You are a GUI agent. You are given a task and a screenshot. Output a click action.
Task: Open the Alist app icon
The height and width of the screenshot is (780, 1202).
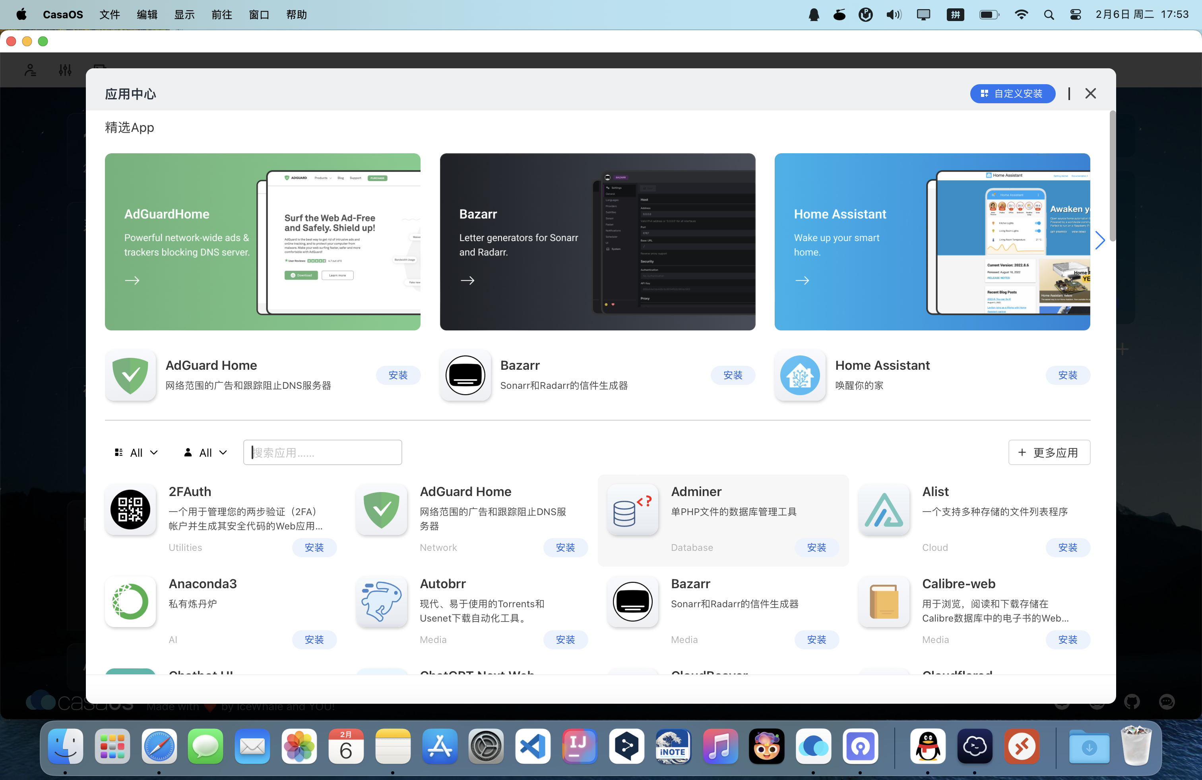pos(884,510)
